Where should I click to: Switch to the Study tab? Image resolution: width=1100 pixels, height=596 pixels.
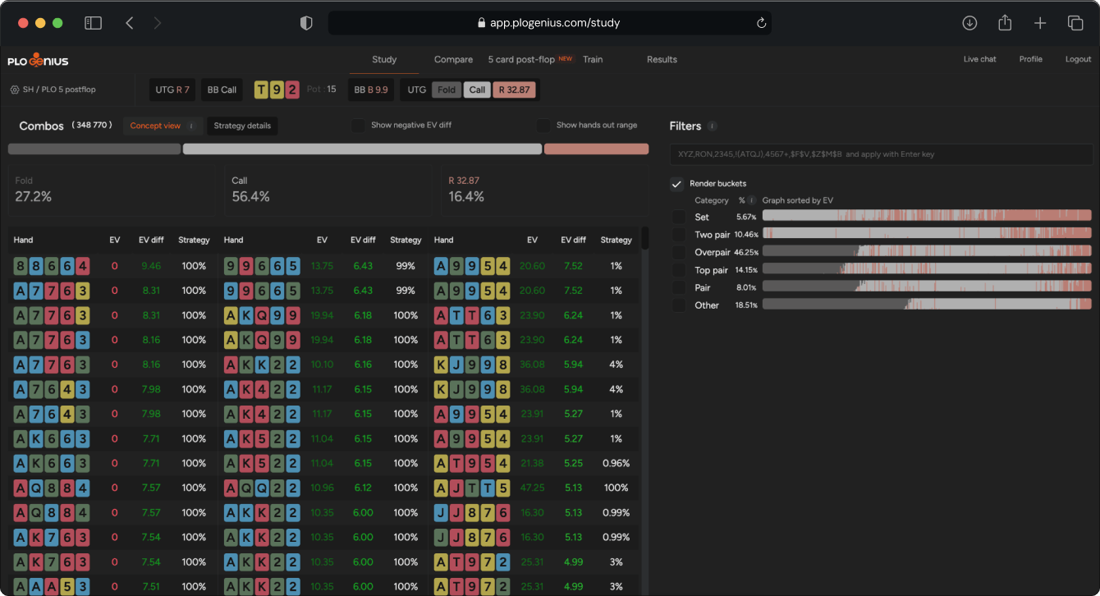[384, 60]
